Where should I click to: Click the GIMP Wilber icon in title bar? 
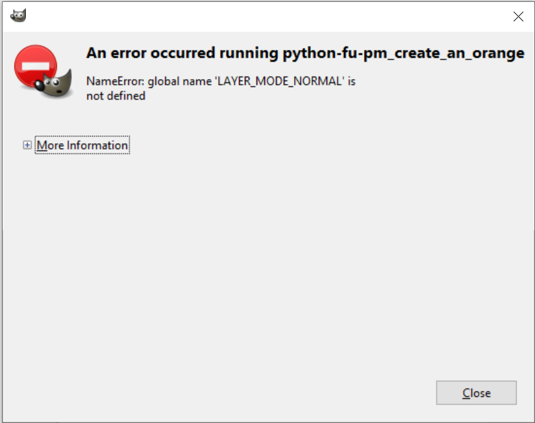(18, 16)
